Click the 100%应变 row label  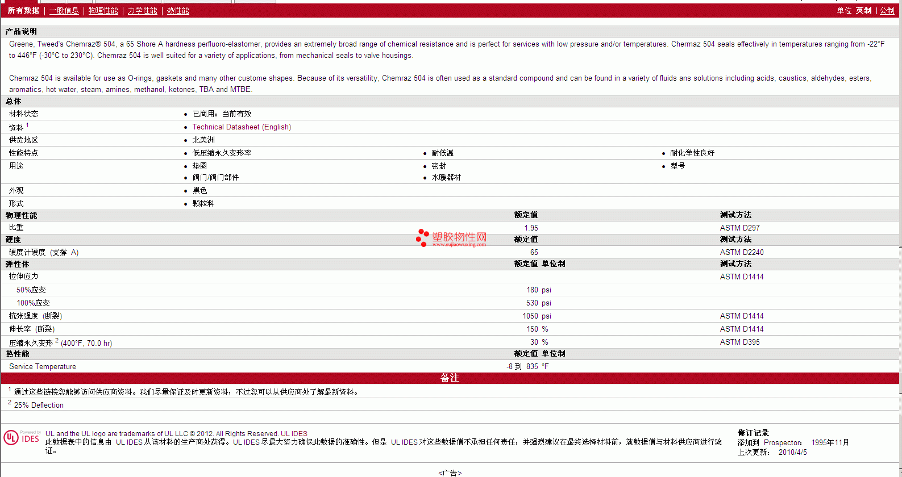(x=33, y=303)
